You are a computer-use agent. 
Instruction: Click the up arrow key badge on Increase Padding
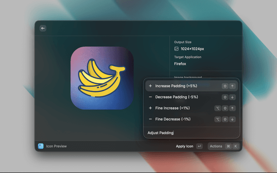pos(232,86)
